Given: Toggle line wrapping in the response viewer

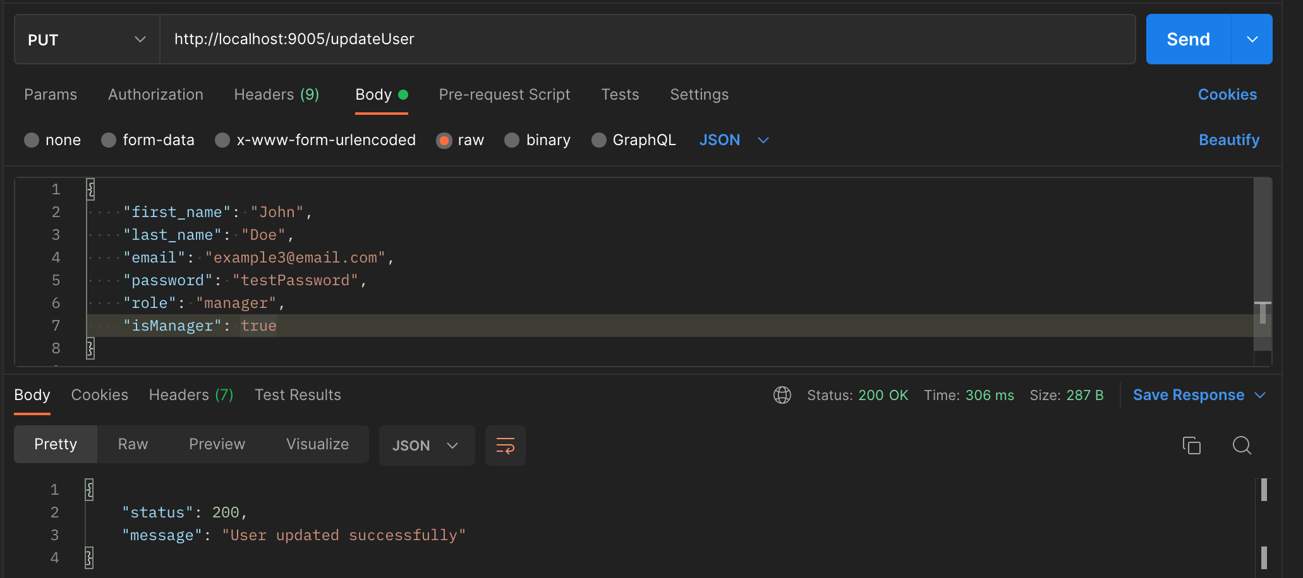Looking at the screenshot, I should 505,445.
